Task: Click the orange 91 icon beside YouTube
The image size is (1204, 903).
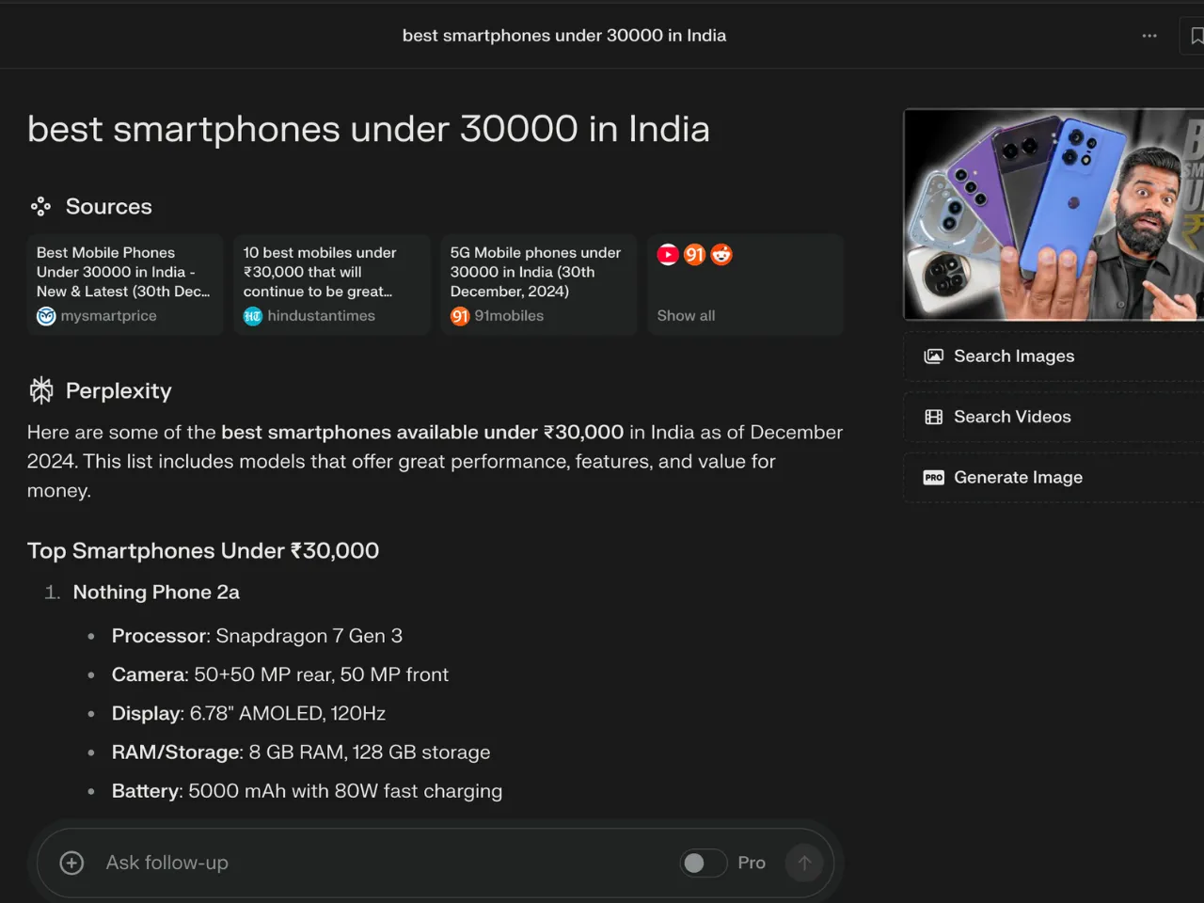Action: (x=694, y=254)
